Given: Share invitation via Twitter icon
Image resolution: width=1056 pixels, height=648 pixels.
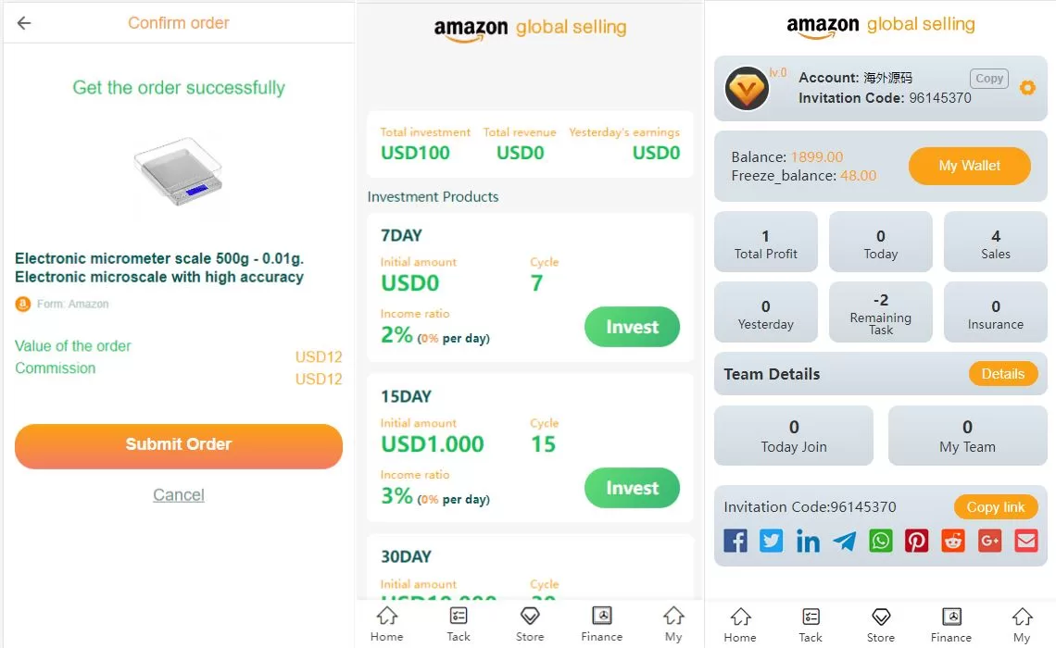Looking at the screenshot, I should pyautogui.click(x=772, y=541).
